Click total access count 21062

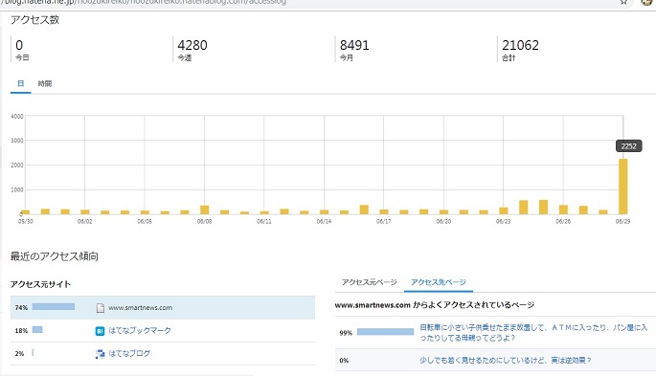pos(520,45)
